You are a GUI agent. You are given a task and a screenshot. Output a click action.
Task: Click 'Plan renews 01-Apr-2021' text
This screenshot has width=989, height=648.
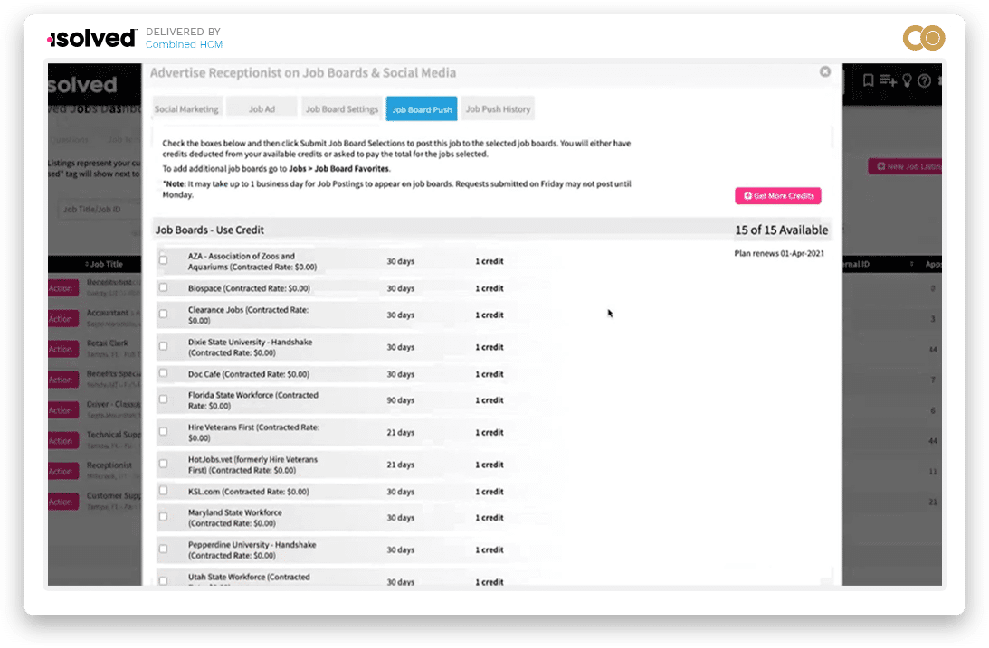pos(779,253)
